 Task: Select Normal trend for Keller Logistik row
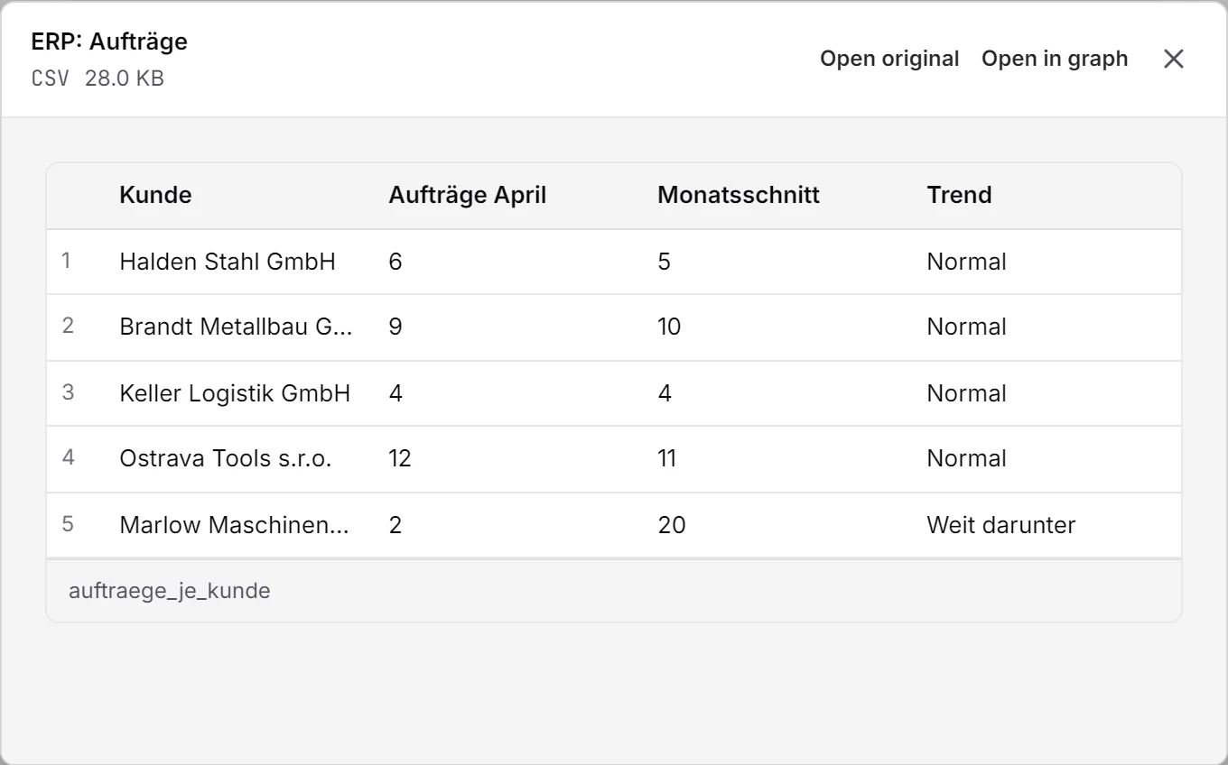coord(966,393)
